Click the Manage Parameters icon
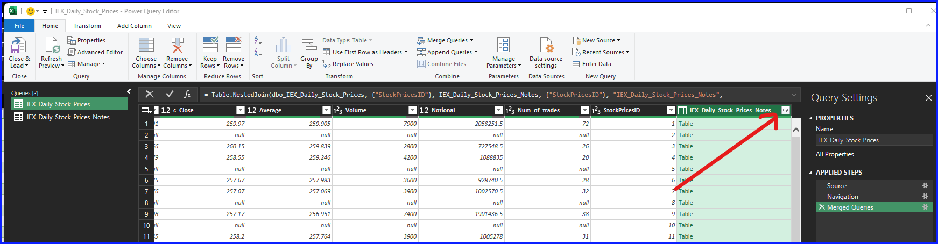 [503, 45]
